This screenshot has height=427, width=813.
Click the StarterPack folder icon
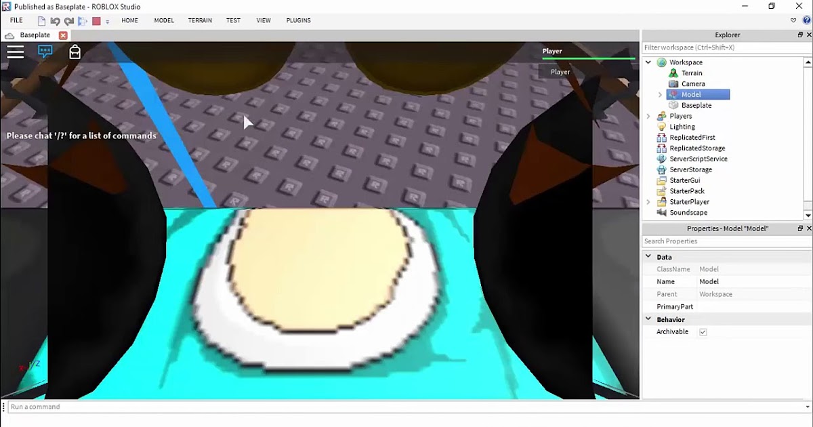coord(662,191)
